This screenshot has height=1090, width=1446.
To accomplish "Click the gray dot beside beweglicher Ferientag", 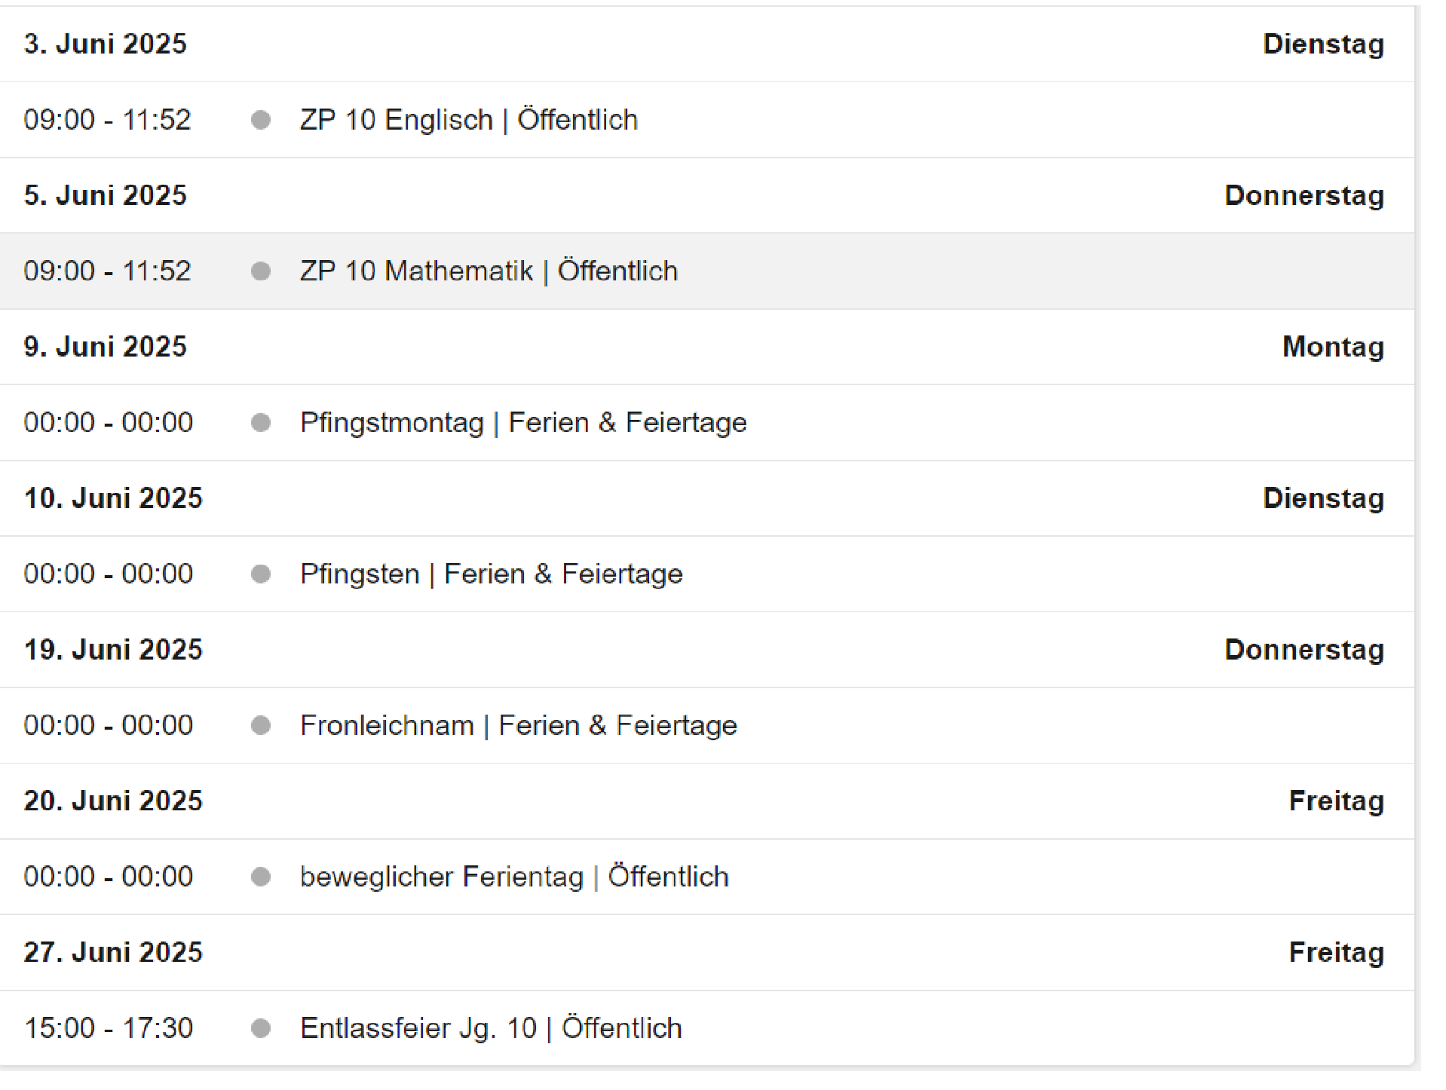I will coord(261,877).
